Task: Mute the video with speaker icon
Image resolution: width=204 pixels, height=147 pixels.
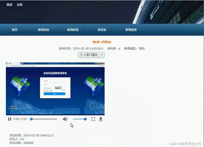Action: point(65,119)
